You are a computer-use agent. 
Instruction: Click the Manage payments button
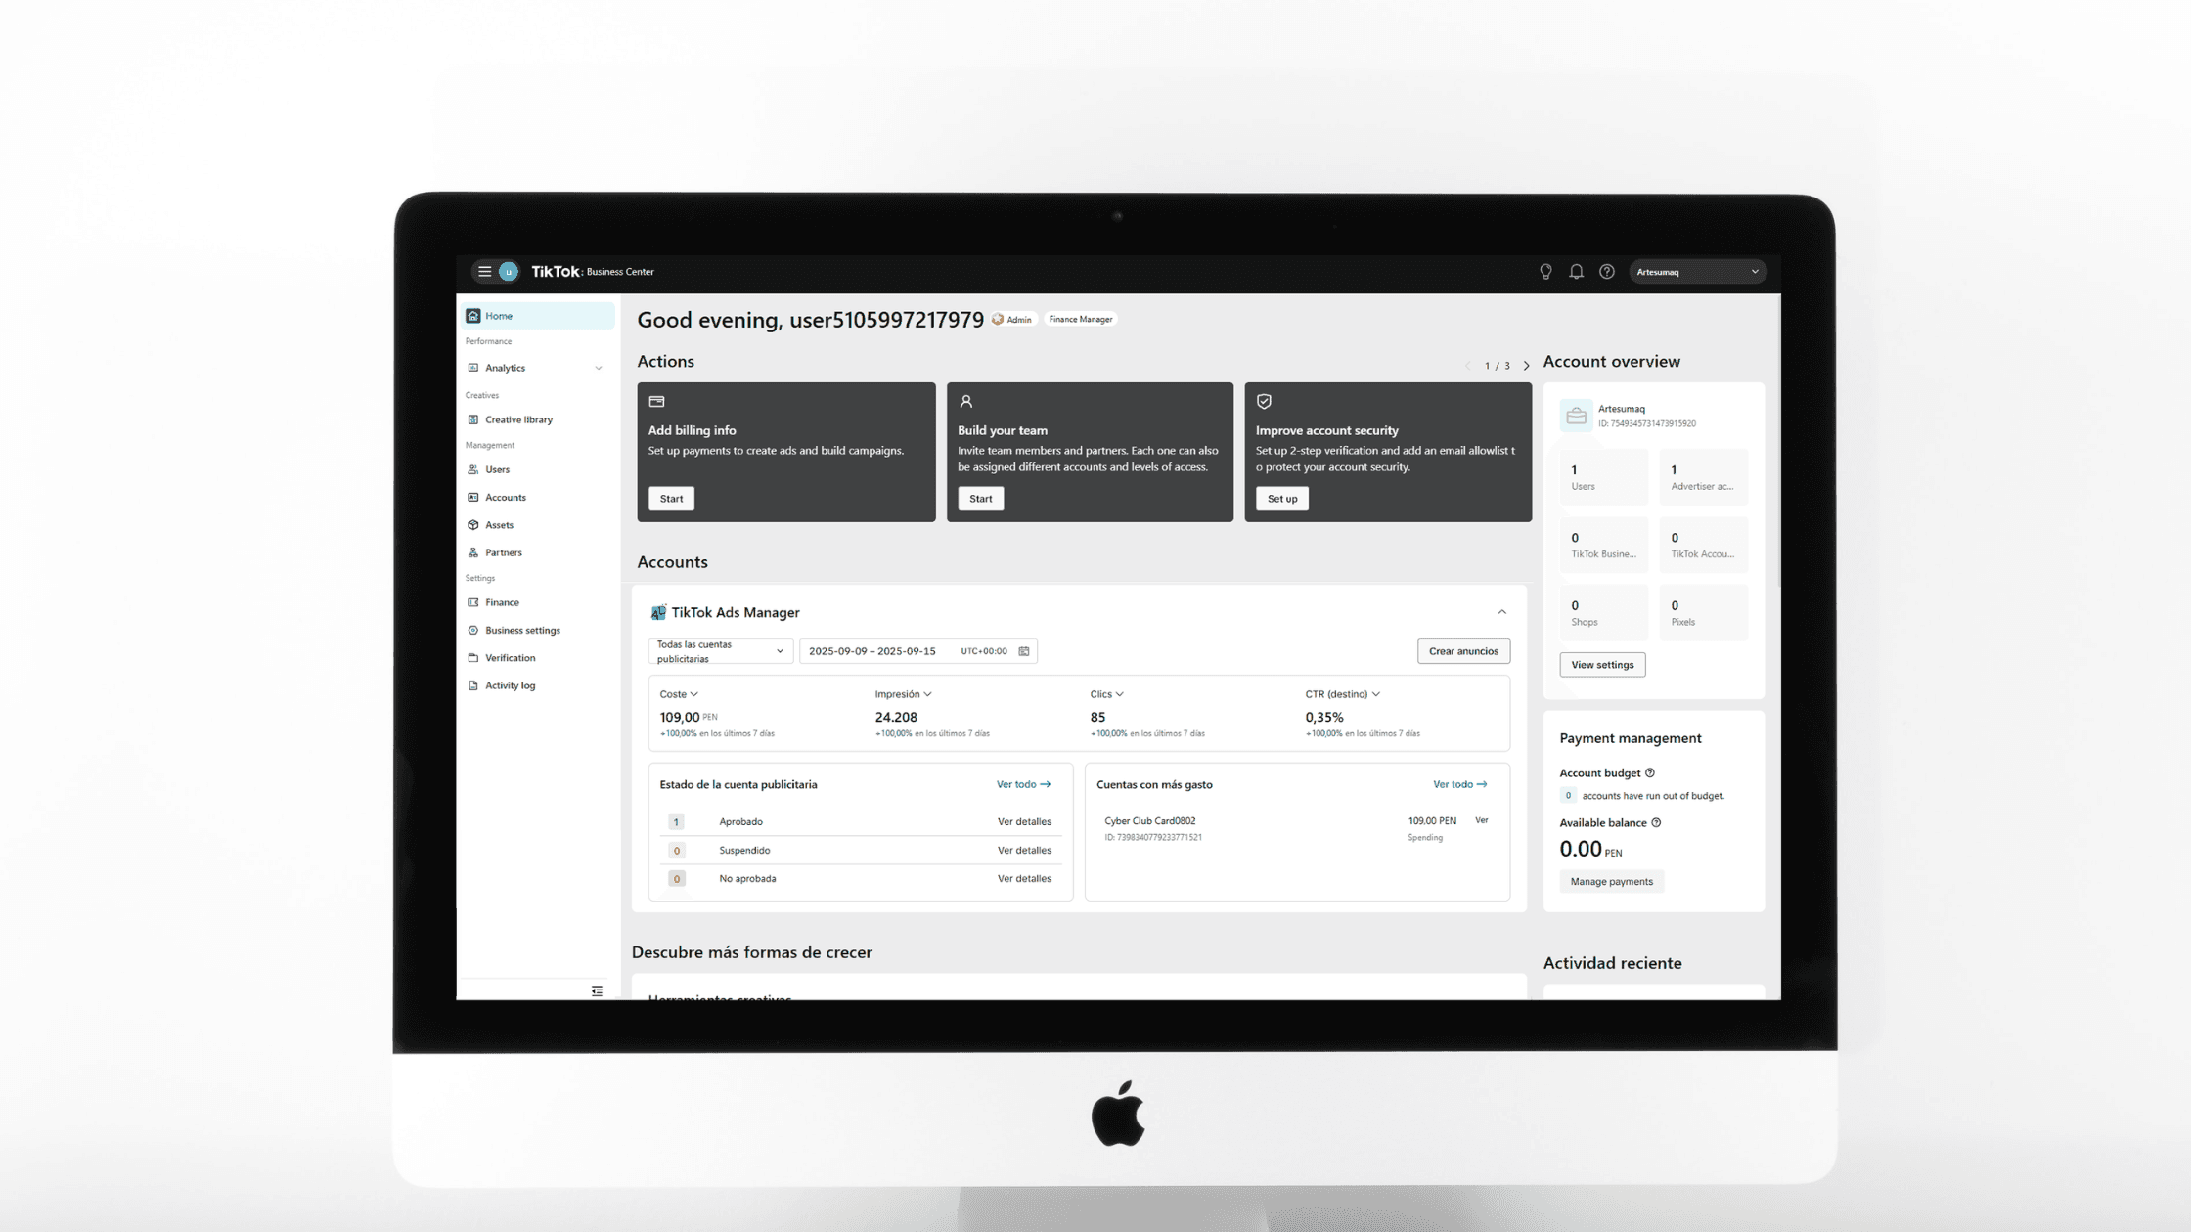(x=1611, y=882)
